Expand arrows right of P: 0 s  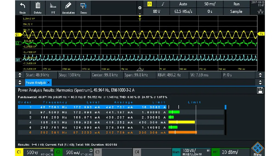click(260, 75)
